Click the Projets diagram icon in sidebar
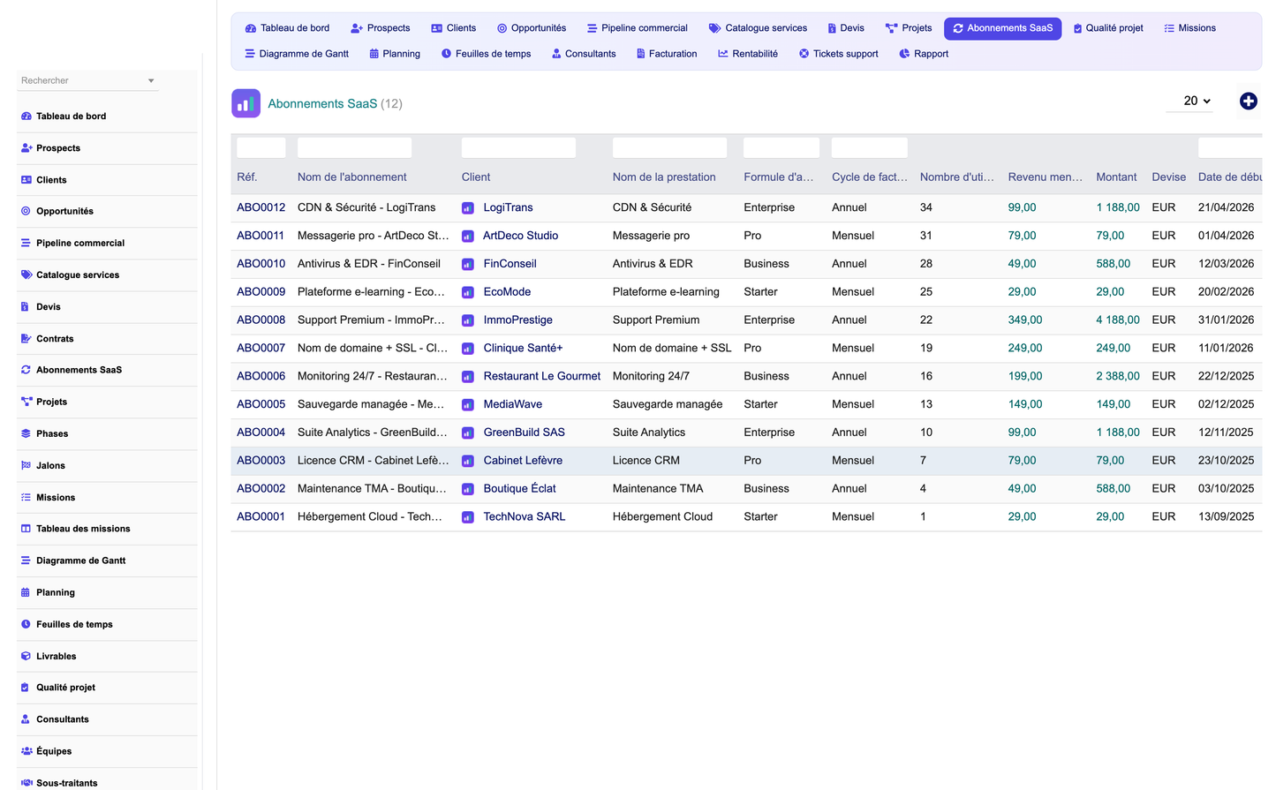Image resolution: width=1276 pixels, height=790 pixels. 26,402
